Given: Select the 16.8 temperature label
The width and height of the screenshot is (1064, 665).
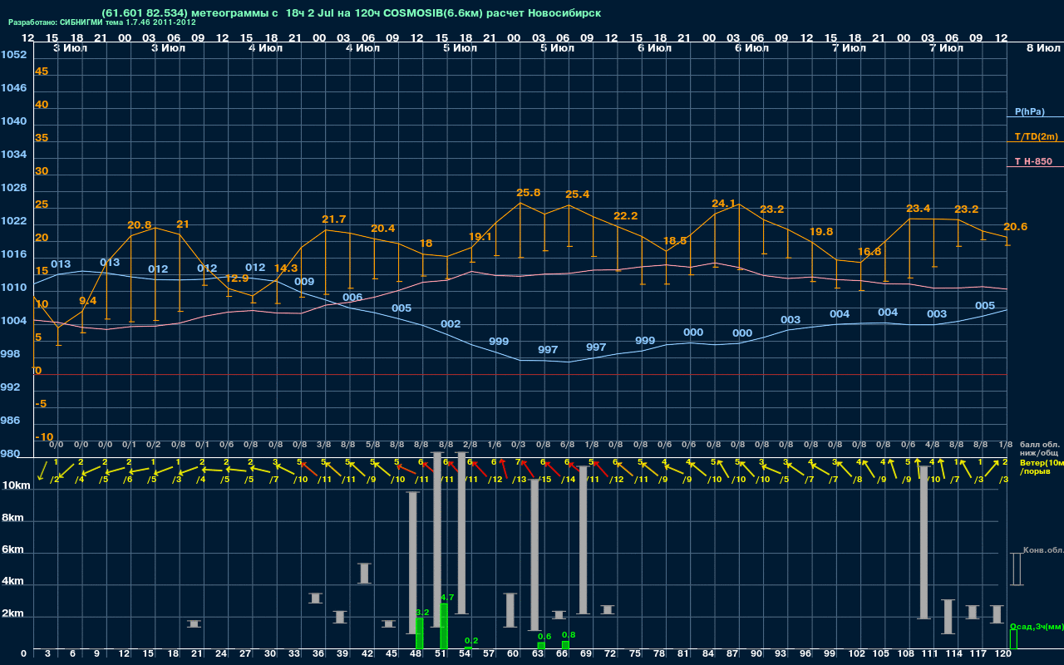Looking at the screenshot, I should coord(869,252).
